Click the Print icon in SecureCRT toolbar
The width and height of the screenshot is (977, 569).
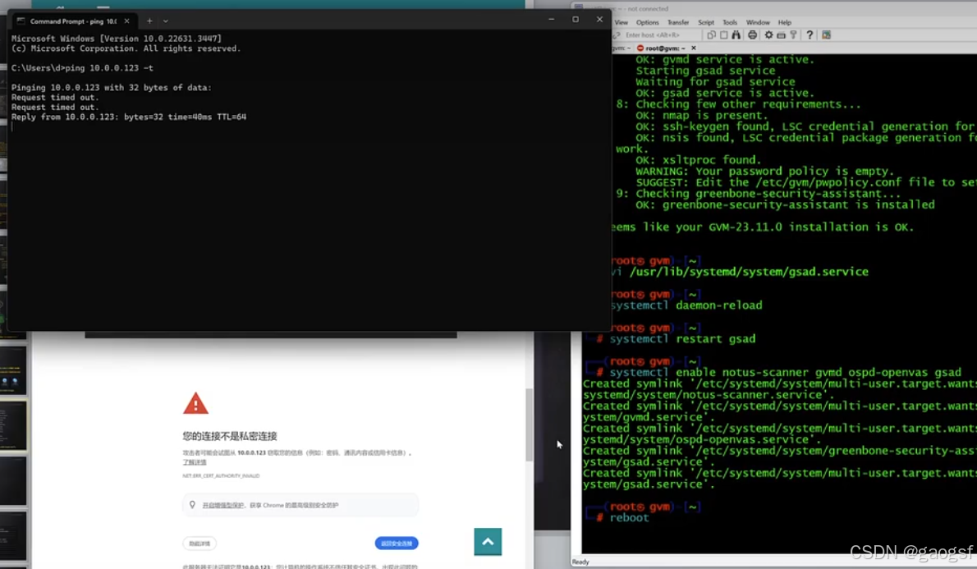tap(752, 35)
